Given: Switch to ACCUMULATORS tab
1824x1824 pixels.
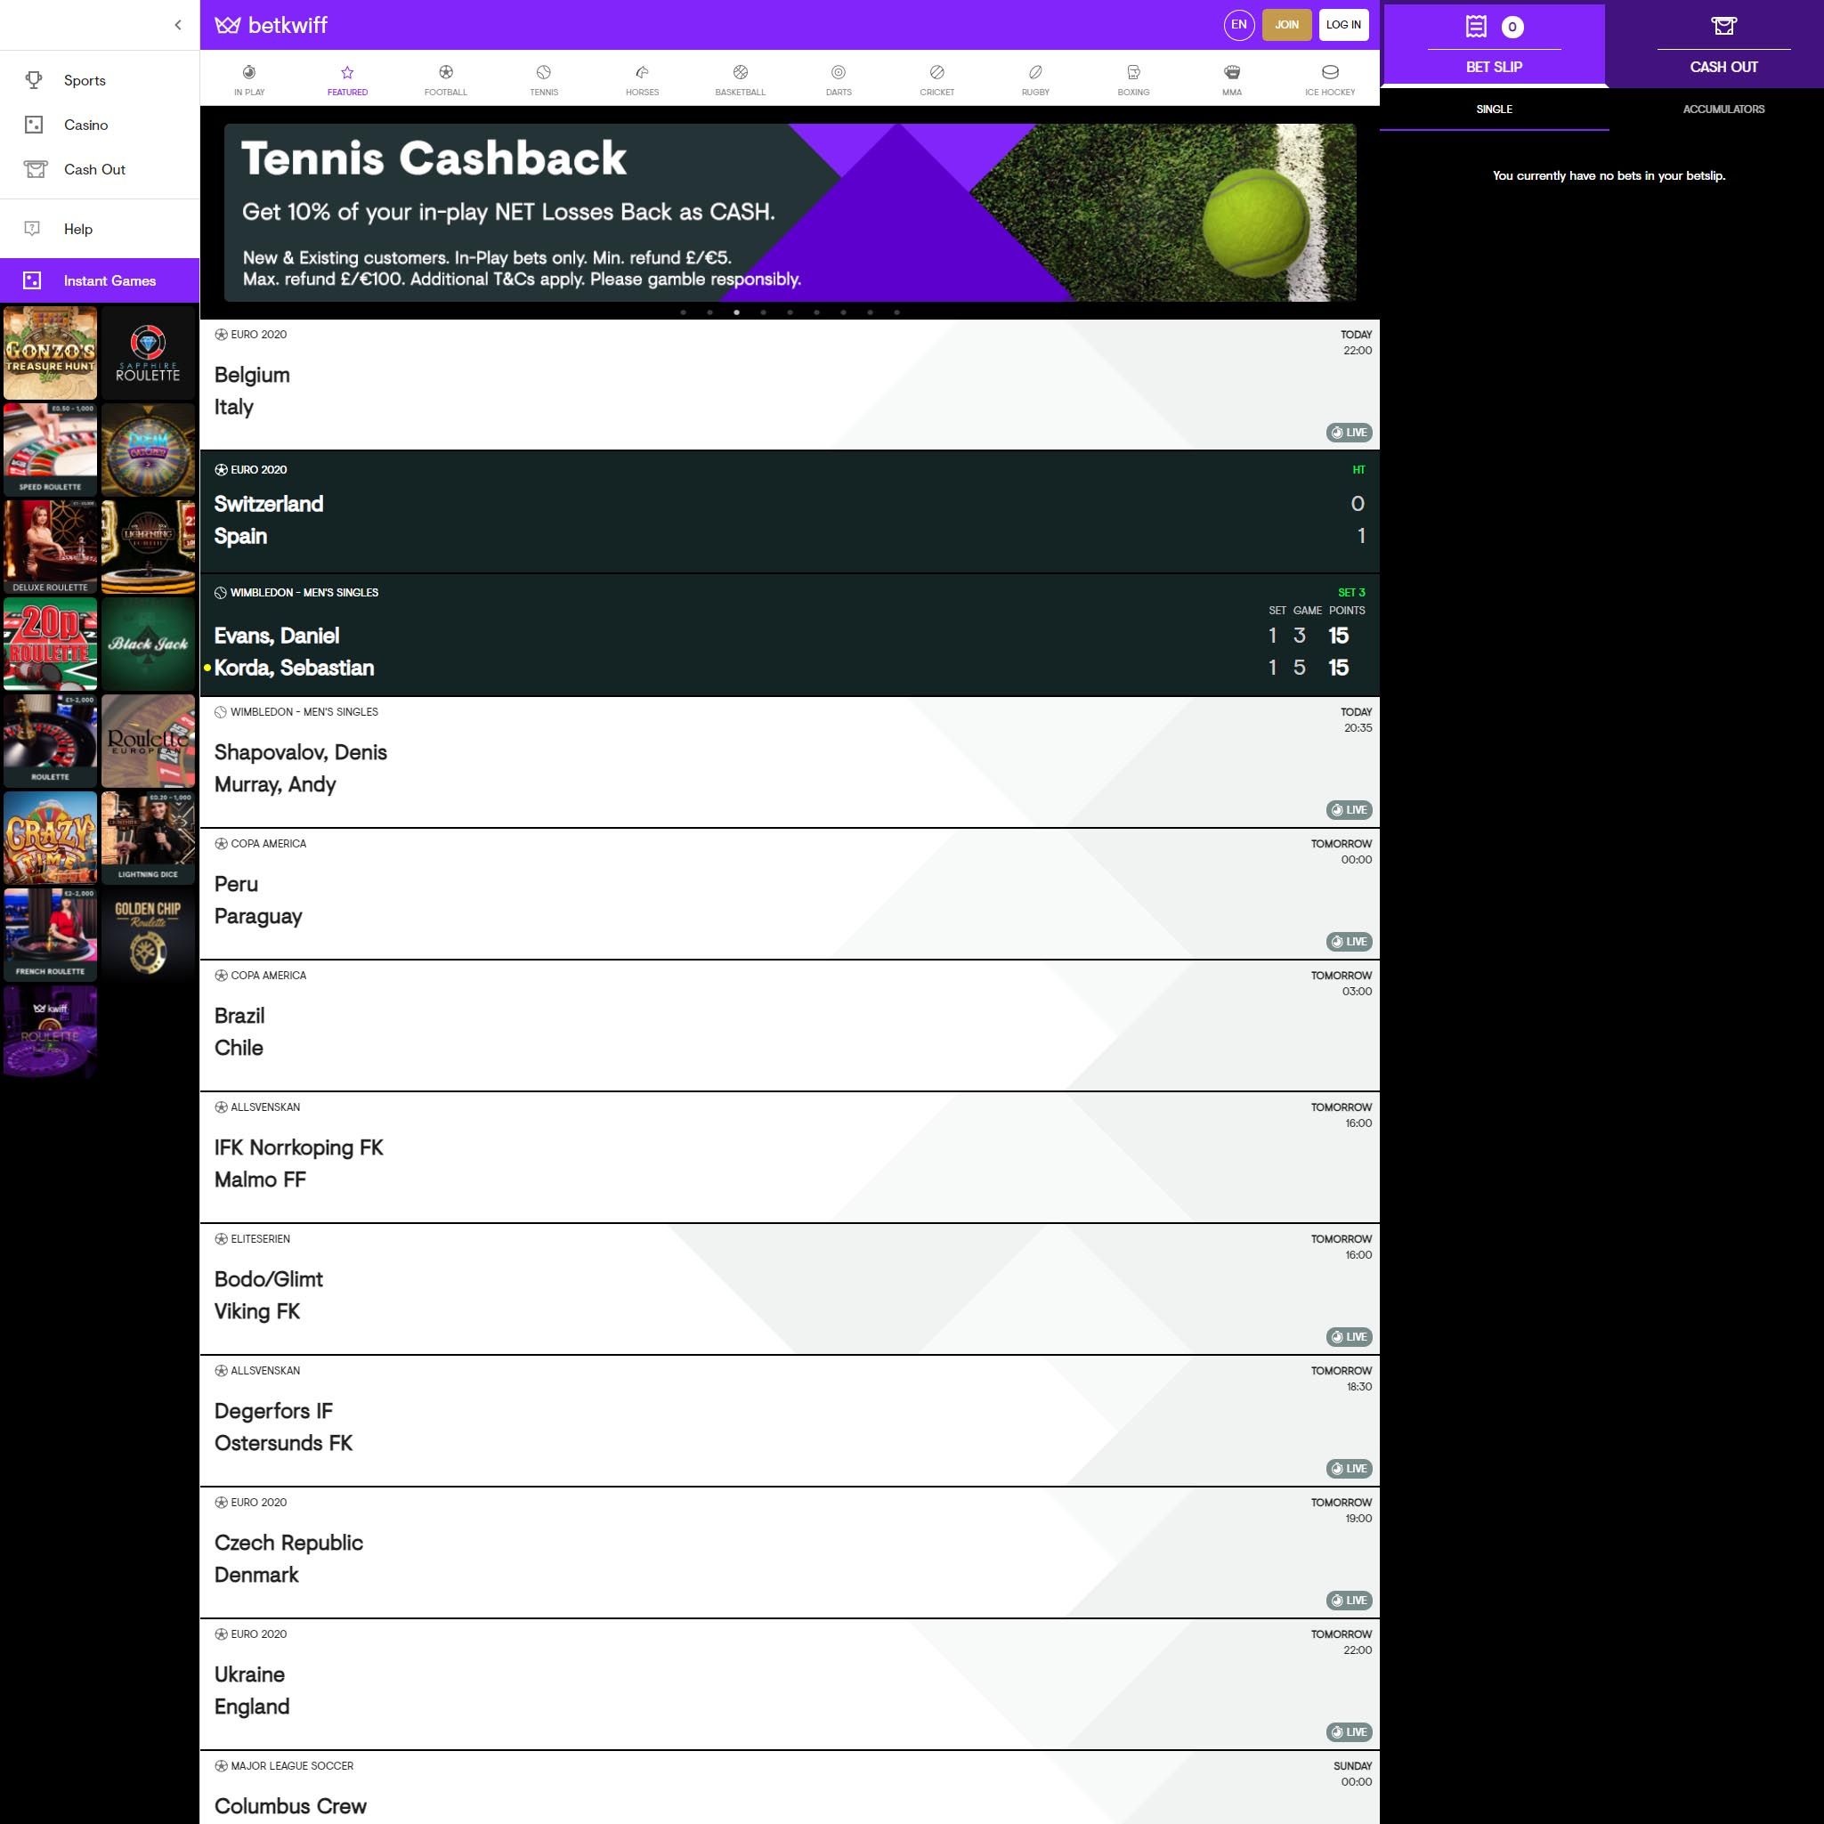Looking at the screenshot, I should pos(1723,109).
